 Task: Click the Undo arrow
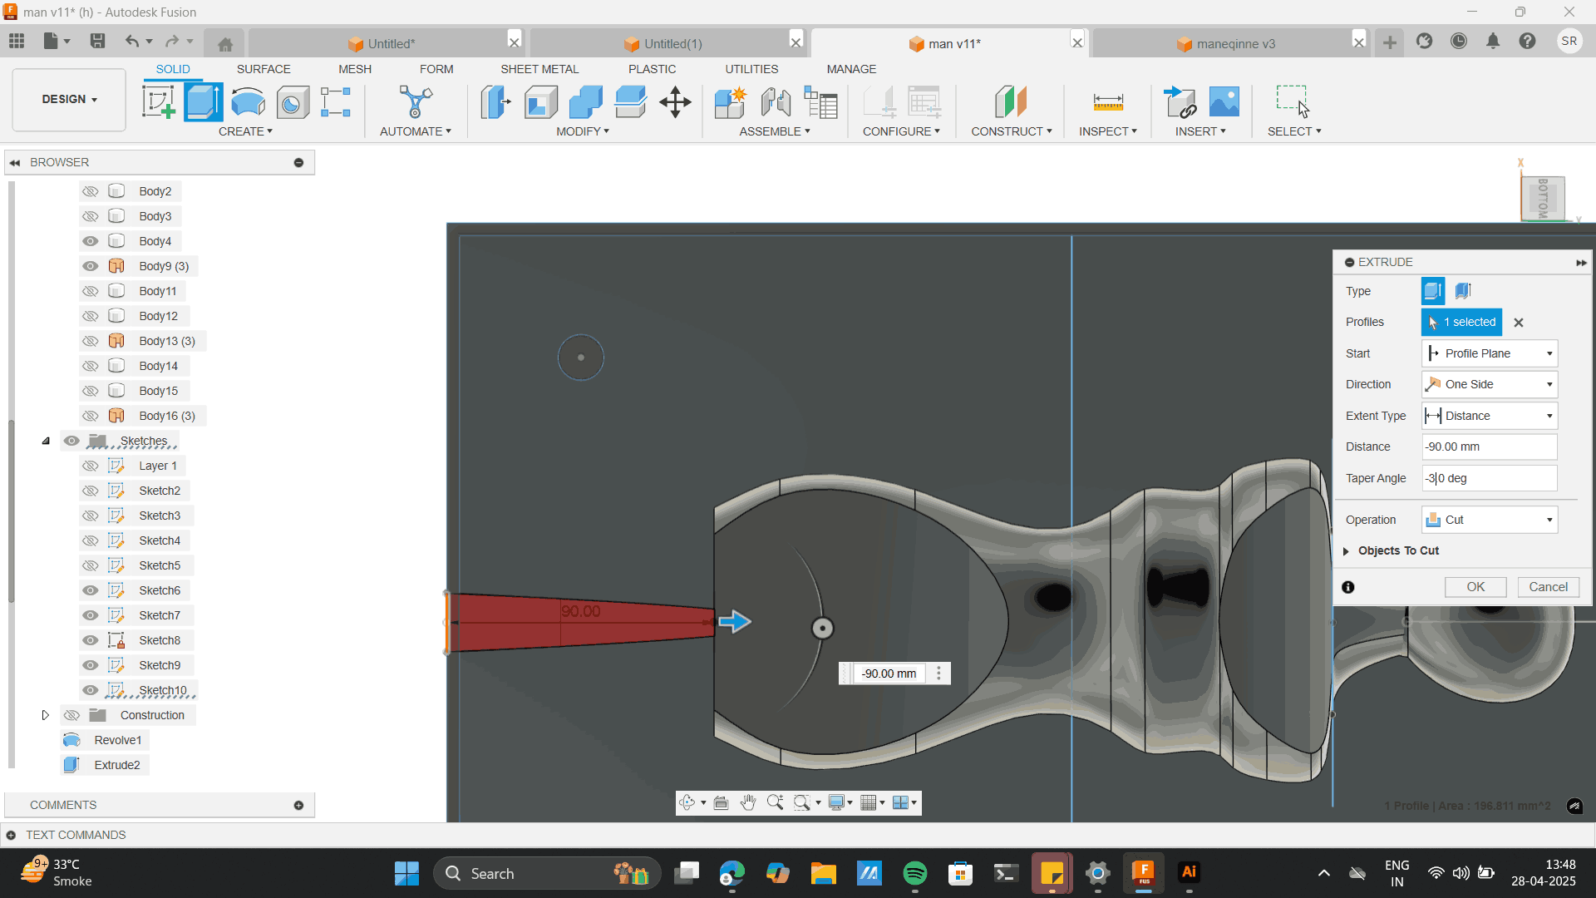point(132,41)
